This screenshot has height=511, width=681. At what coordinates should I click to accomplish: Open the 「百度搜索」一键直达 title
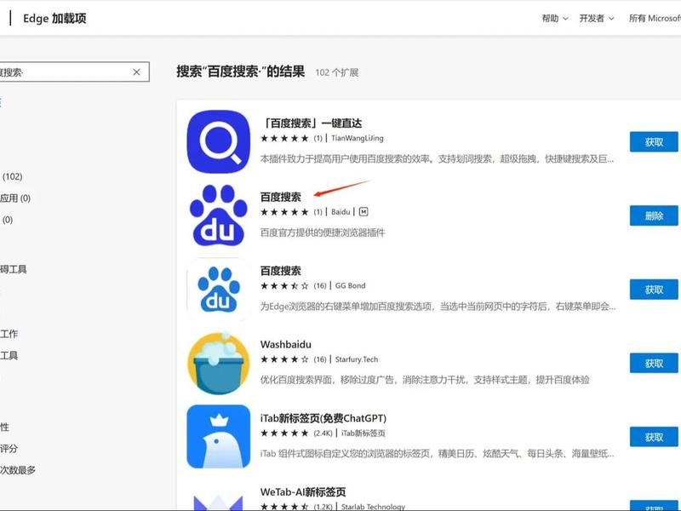[312, 123]
